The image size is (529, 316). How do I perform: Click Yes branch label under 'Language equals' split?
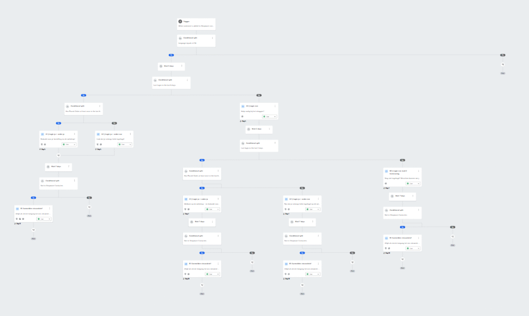pyautogui.click(x=171, y=55)
